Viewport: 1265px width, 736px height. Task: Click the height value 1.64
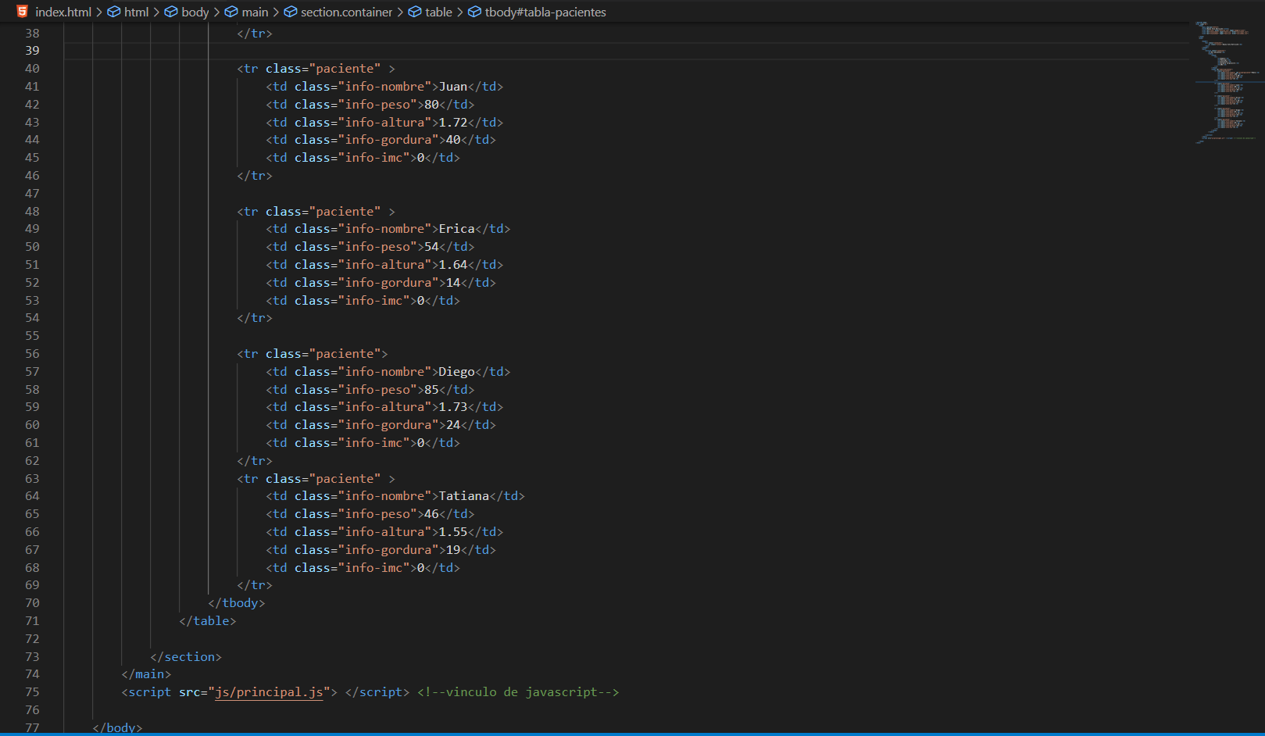click(453, 265)
